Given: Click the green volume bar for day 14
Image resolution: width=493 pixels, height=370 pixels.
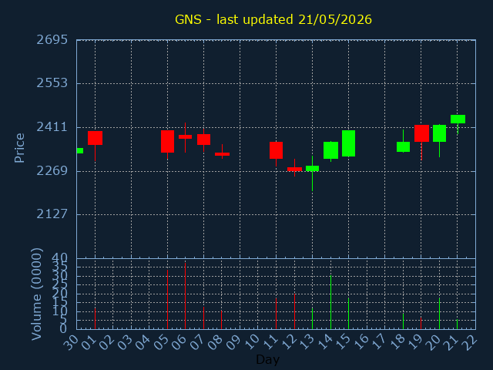Looking at the screenshot, I should point(330,302).
